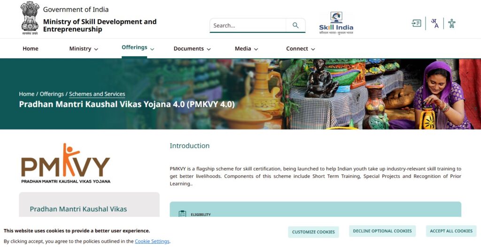This screenshot has width=481, height=247.
Task: Open the Cookie Settings link
Action: pos(152,241)
